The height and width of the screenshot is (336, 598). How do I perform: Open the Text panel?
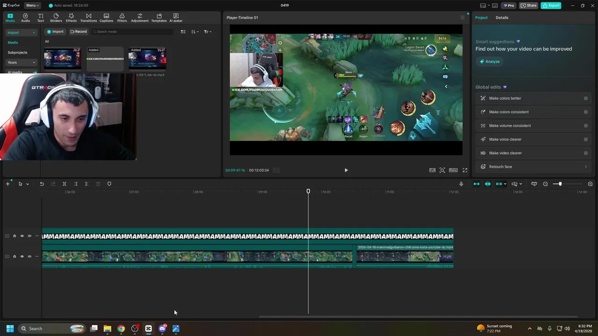tap(41, 18)
